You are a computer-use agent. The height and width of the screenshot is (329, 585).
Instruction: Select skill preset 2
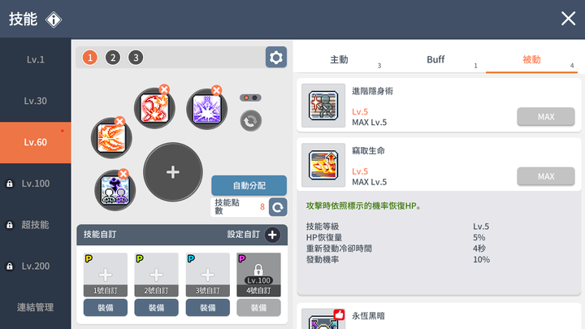[113, 58]
